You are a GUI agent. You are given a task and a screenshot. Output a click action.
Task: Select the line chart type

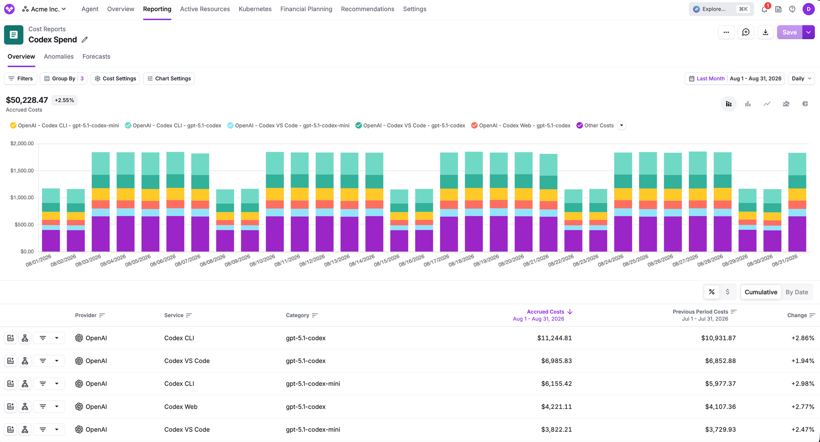(767, 104)
